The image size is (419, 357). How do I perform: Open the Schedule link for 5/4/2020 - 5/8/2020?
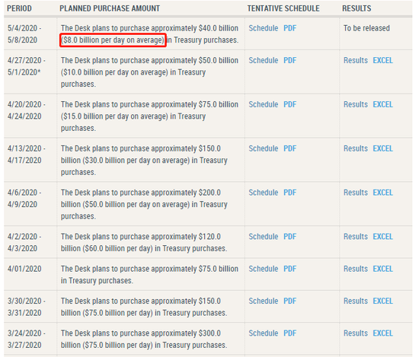(x=264, y=28)
